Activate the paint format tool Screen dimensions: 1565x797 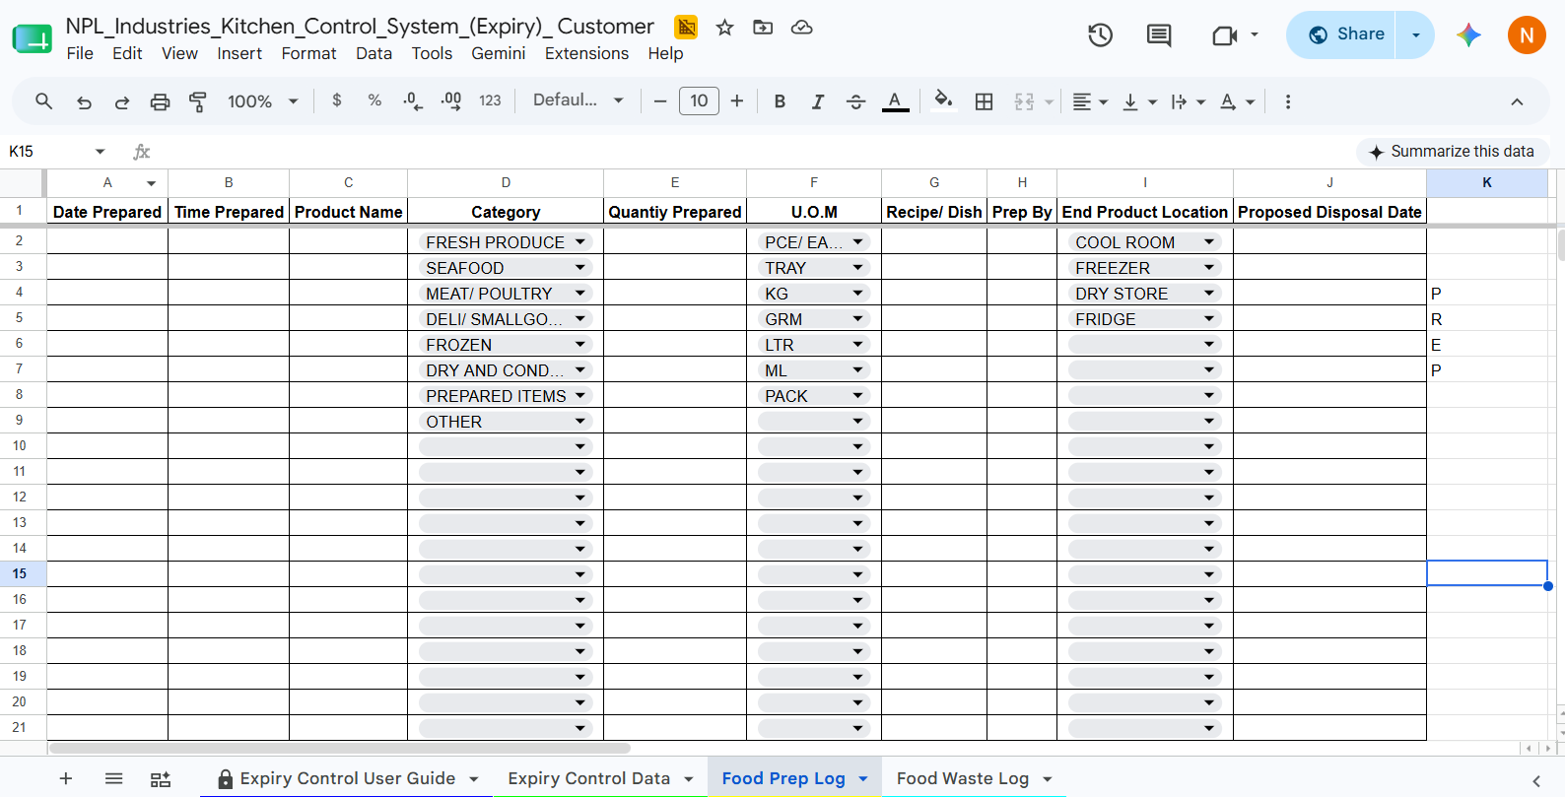[198, 101]
